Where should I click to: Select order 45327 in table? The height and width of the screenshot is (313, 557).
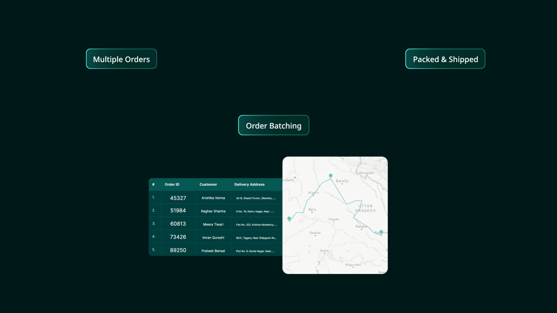[x=178, y=198]
